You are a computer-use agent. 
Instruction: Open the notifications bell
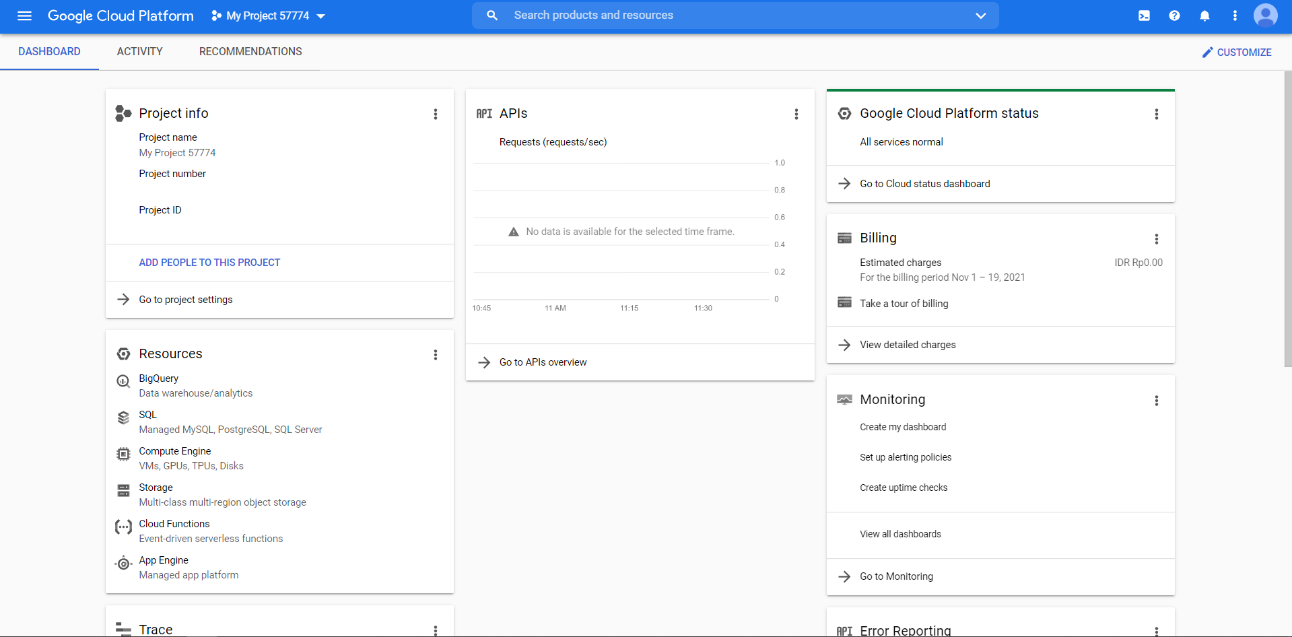pyautogui.click(x=1204, y=15)
